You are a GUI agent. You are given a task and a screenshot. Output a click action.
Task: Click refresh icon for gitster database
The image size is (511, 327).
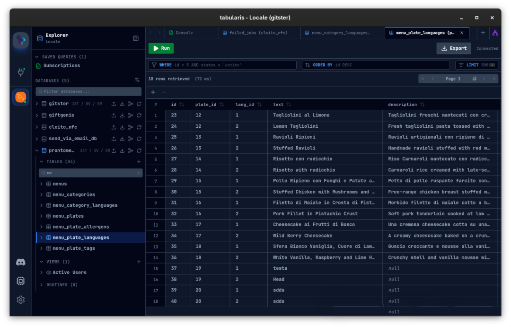pos(139,104)
